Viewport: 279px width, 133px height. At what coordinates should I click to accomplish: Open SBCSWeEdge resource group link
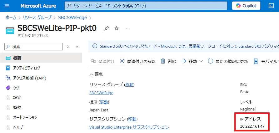[101, 93]
